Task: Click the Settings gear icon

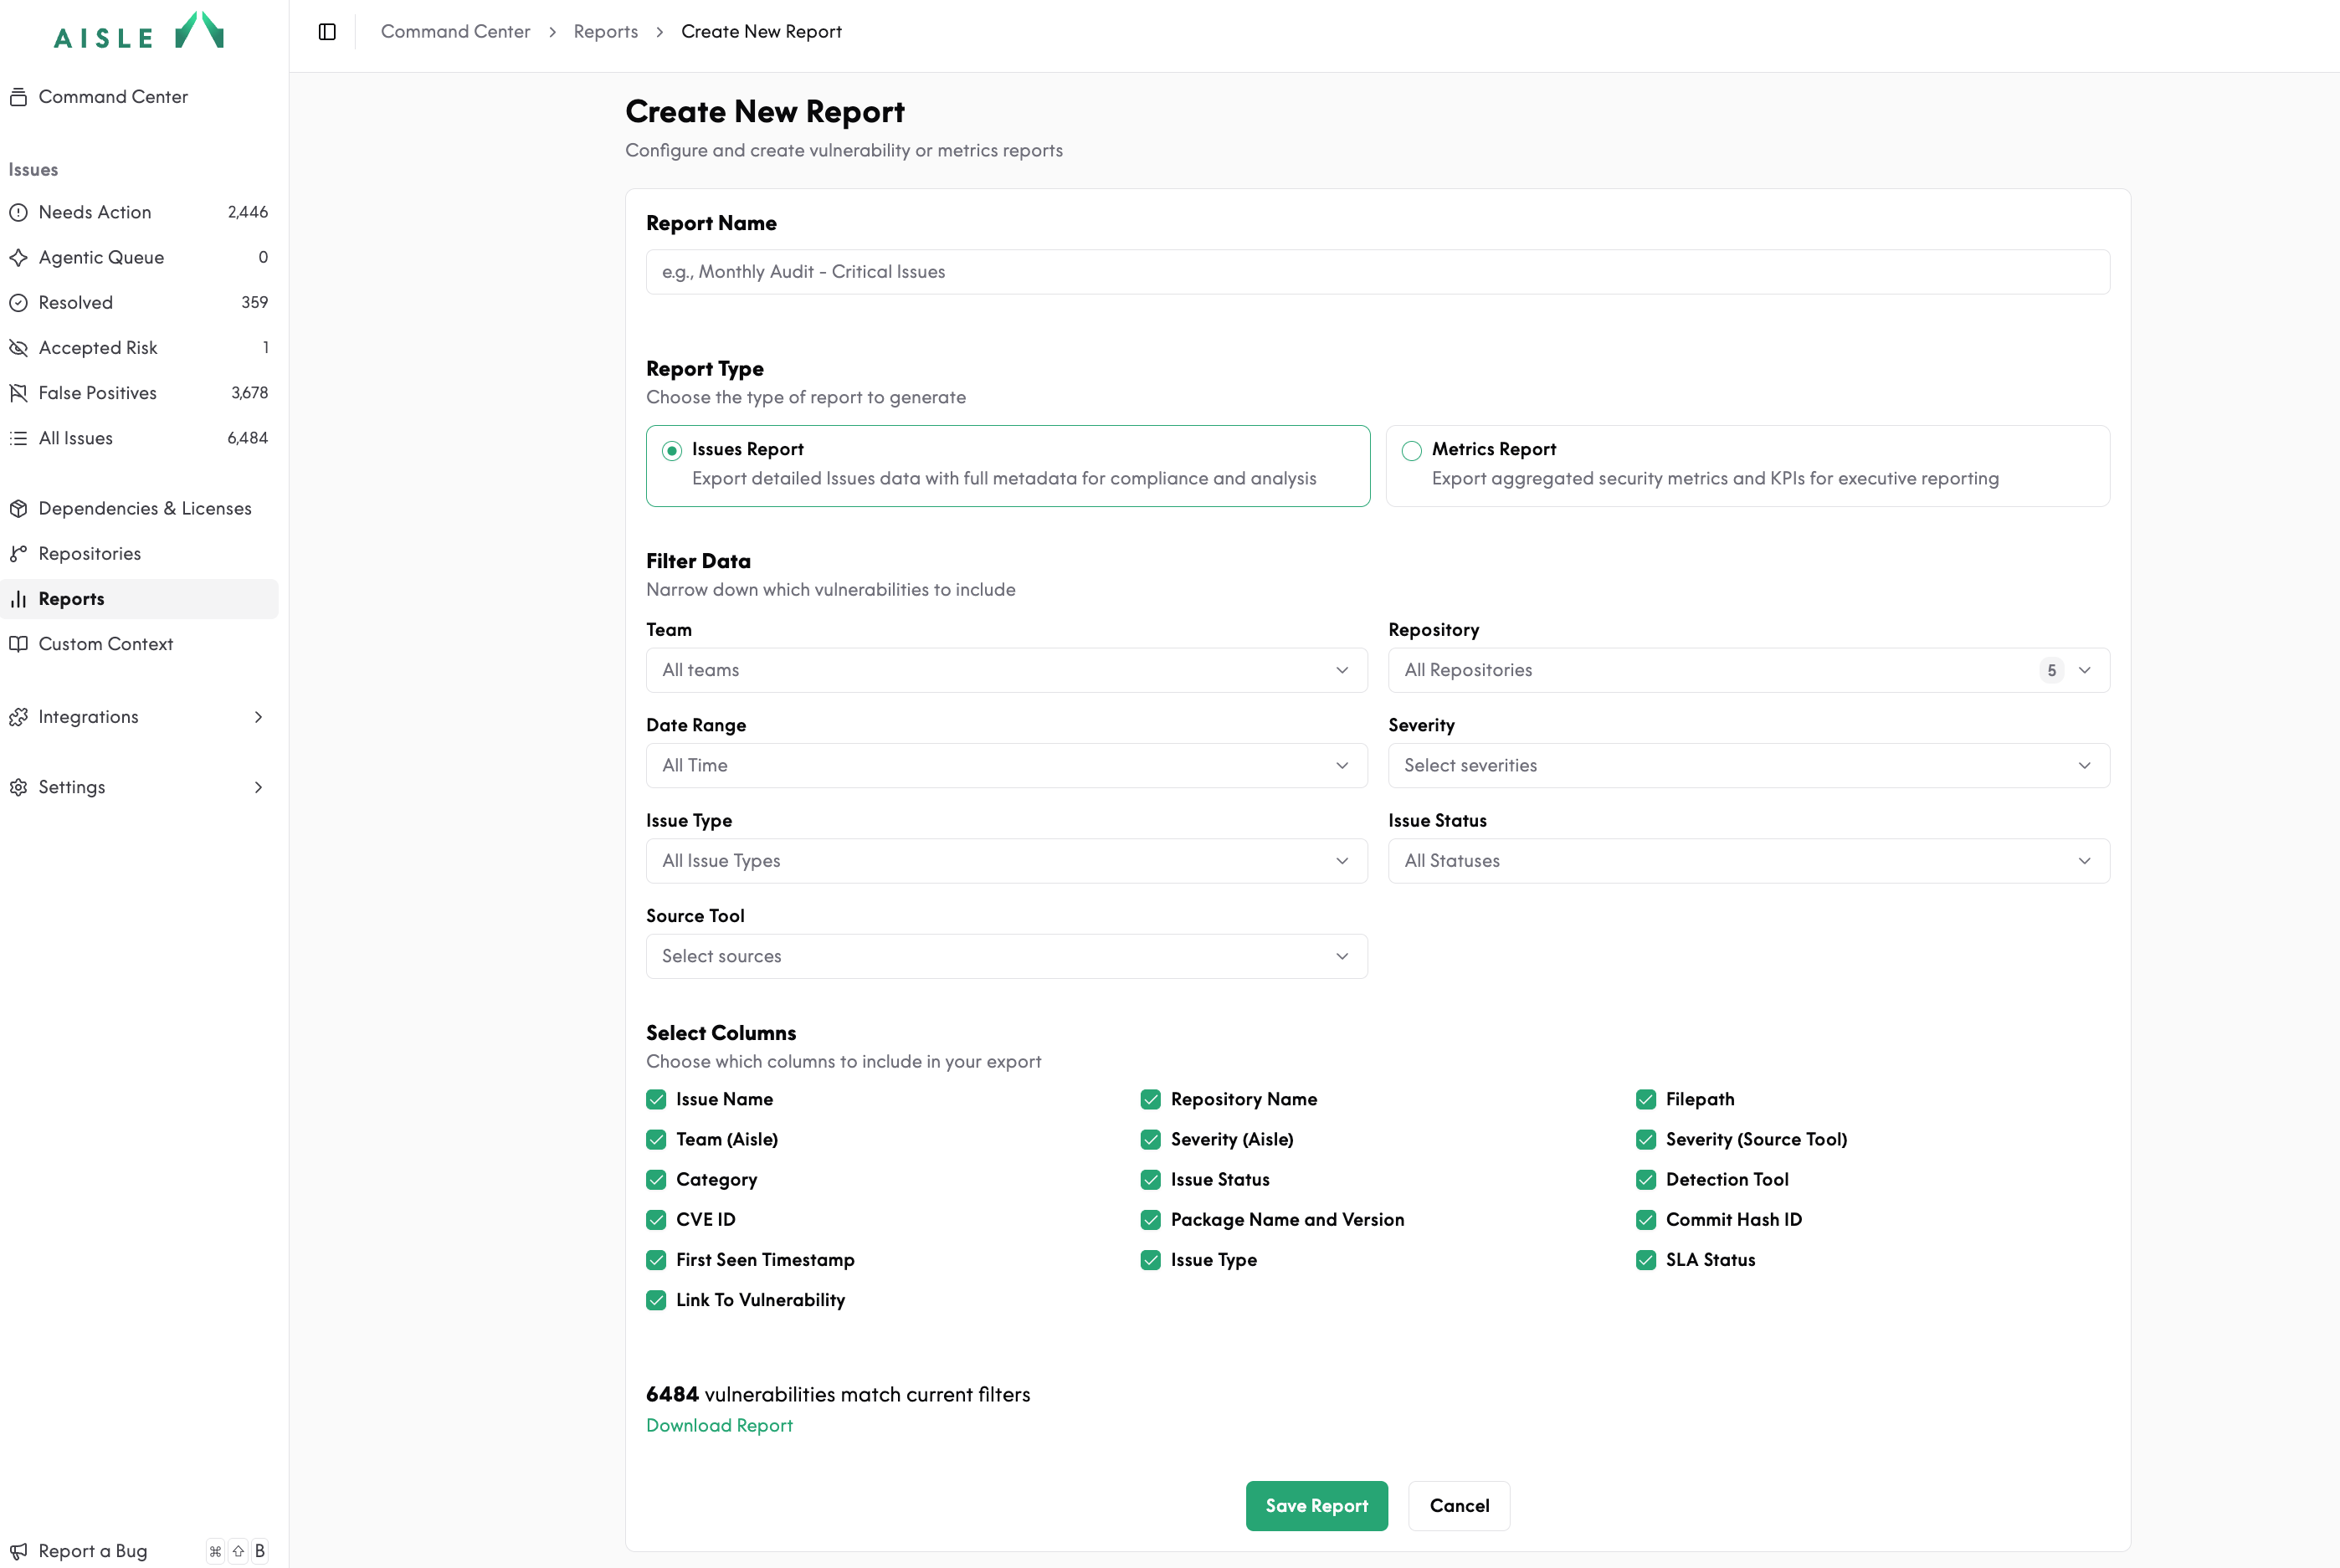Action: pyautogui.click(x=18, y=787)
